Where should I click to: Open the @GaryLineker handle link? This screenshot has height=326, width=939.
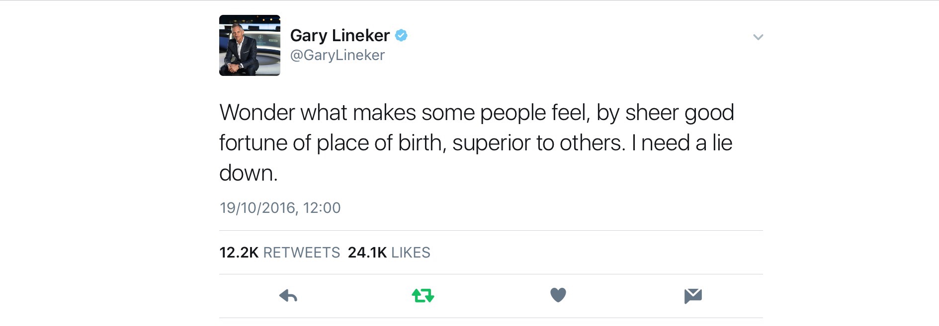pyautogui.click(x=337, y=55)
